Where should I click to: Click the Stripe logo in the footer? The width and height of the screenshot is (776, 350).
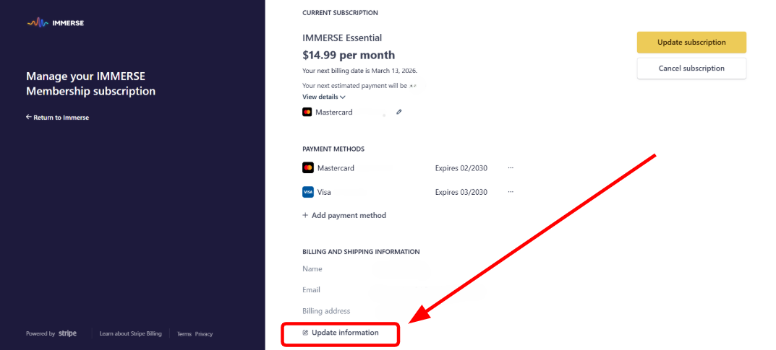pos(67,333)
